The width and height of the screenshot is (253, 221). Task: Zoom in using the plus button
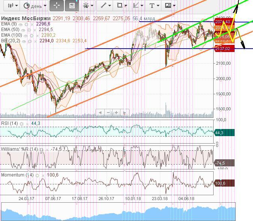[x=117, y=113]
